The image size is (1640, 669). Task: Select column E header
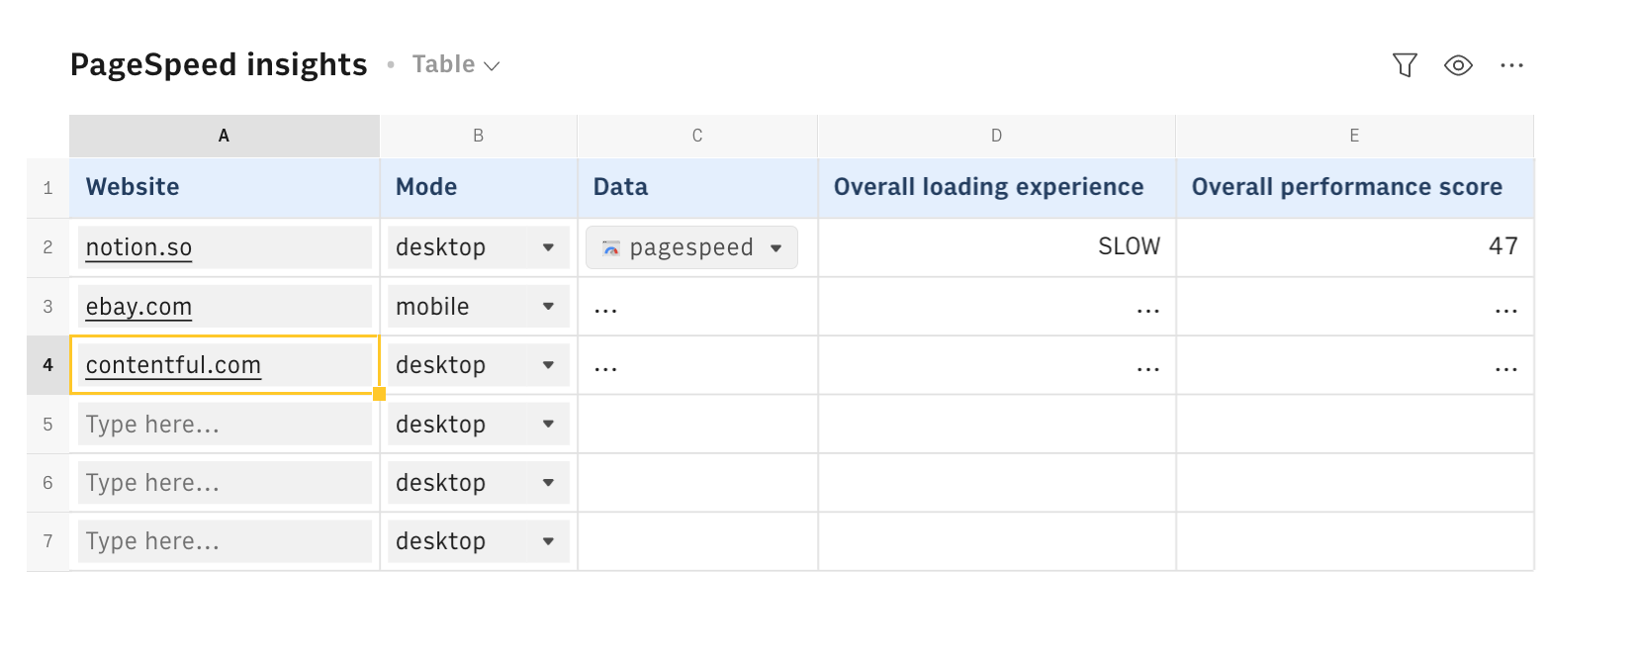pos(1354,136)
